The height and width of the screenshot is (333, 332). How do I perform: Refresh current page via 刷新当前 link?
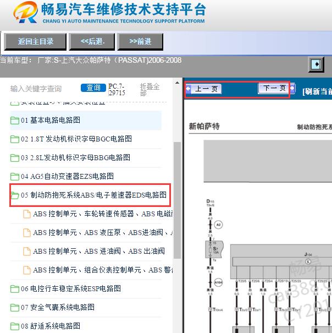317,91
